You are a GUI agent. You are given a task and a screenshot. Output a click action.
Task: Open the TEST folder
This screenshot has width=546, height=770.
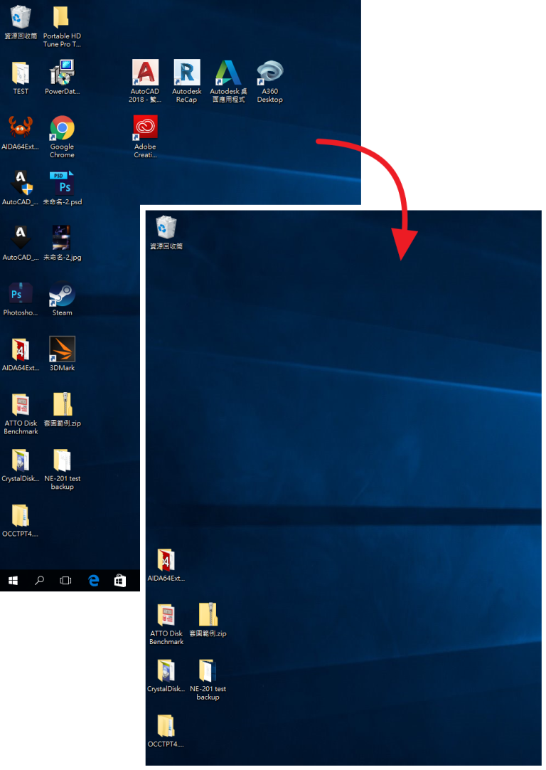click(x=21, y=73)
